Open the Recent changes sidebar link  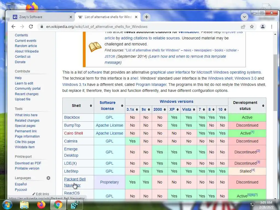[27, 94]
